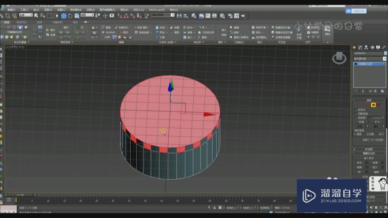Click the Select and Link icon

(2, 16)
